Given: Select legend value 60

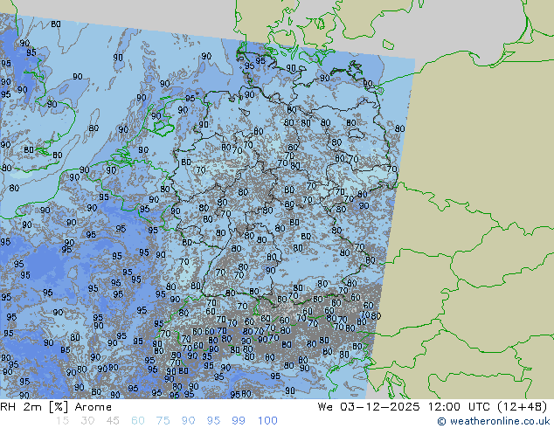Looking at the screenshot, I should [x=138, y=421].
